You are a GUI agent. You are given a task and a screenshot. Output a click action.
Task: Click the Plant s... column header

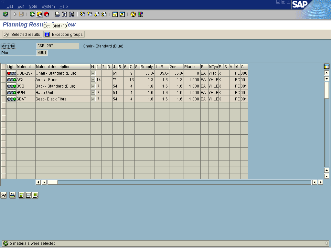pyautogui.click(x=192, y=67)
